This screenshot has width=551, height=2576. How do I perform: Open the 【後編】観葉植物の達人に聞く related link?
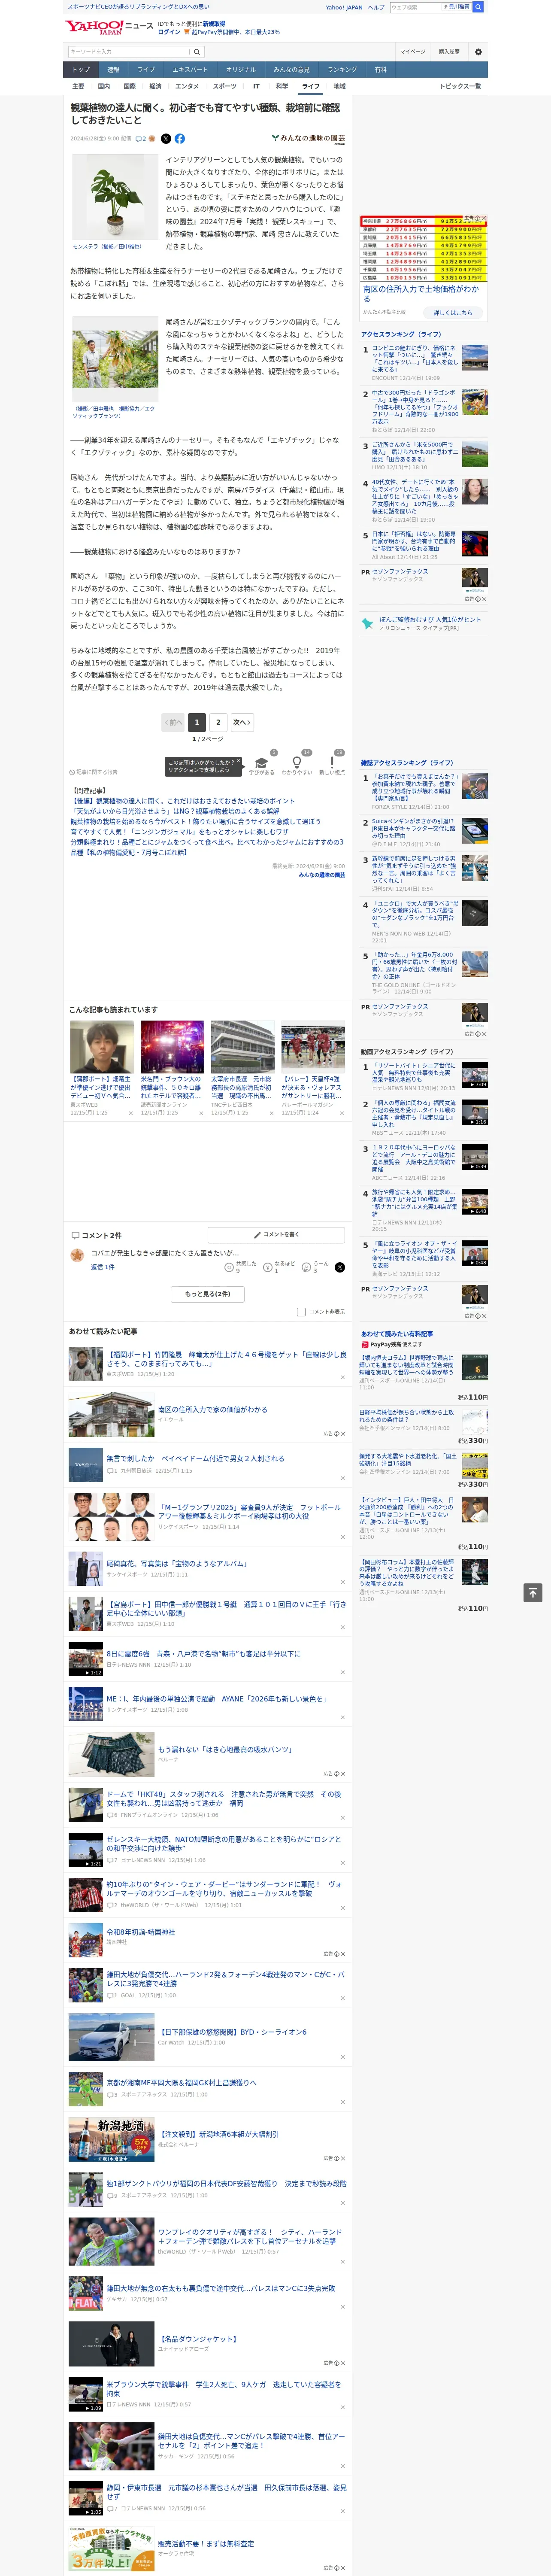(x=182, y=801)
